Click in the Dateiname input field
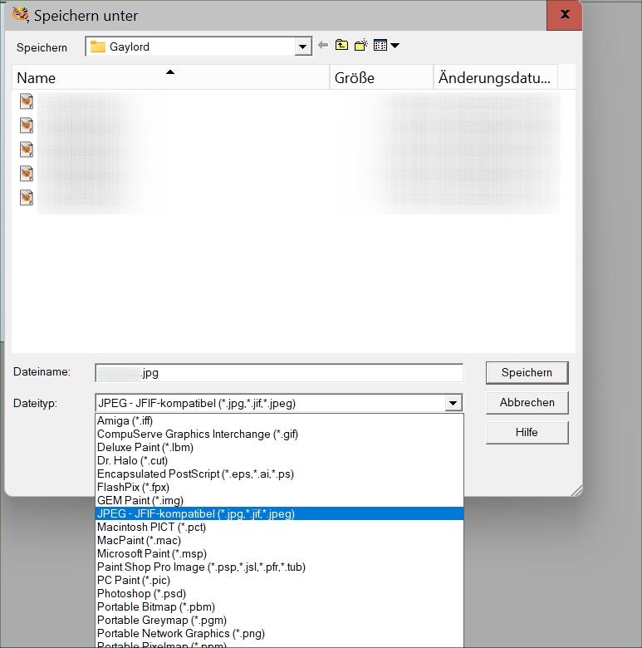 279,373
